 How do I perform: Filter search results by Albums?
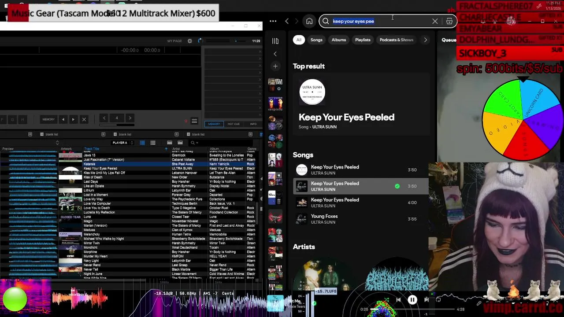[x=339, y=40]
